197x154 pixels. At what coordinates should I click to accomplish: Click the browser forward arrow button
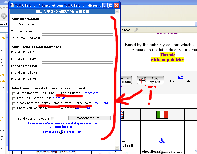[x=4, y=16]
